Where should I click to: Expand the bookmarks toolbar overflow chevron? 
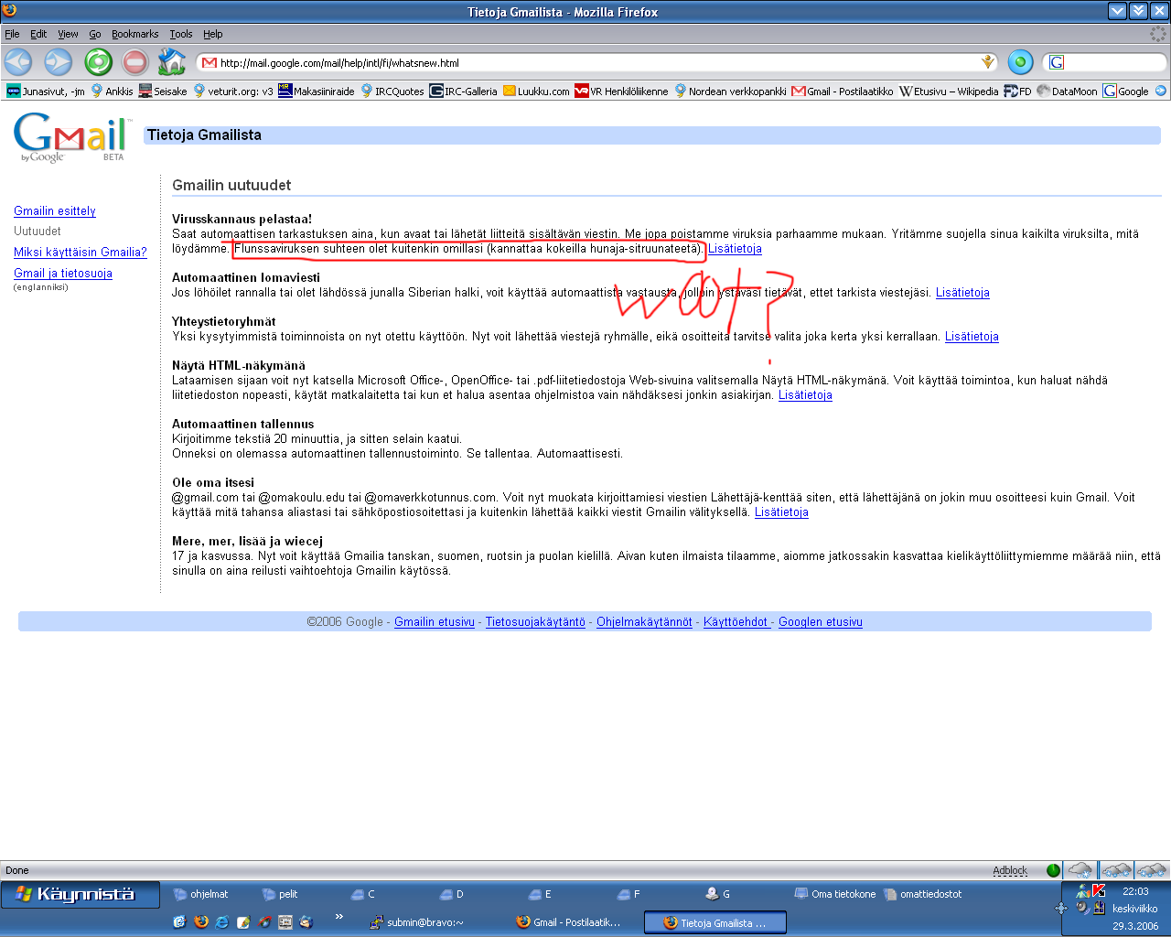(1161, 91)
